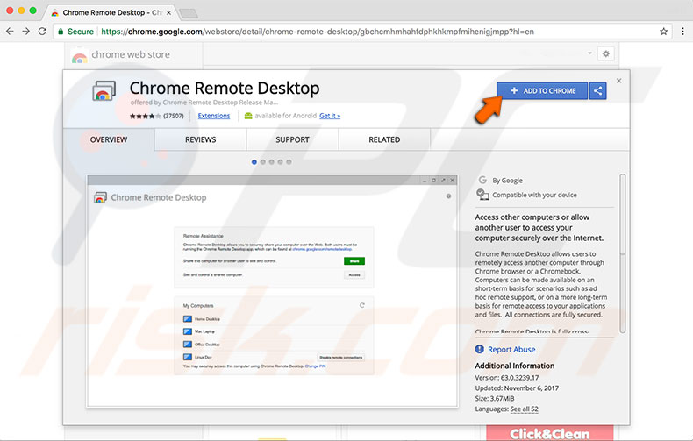693x441 pixels.
Task: Open the web store settings gear
Action: pyautogui.click(x=605, y=53)
